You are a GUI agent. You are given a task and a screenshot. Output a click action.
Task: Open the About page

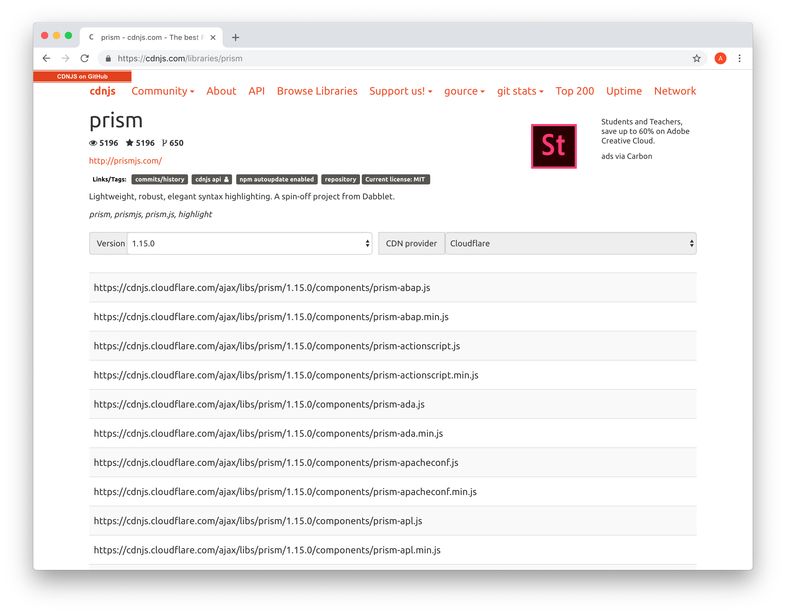click(221, 91)
